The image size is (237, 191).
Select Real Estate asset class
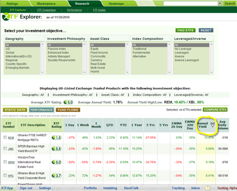(98, 64)
